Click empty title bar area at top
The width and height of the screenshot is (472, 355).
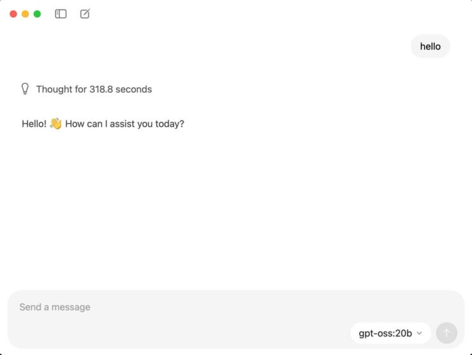click(x=255, y=13)
